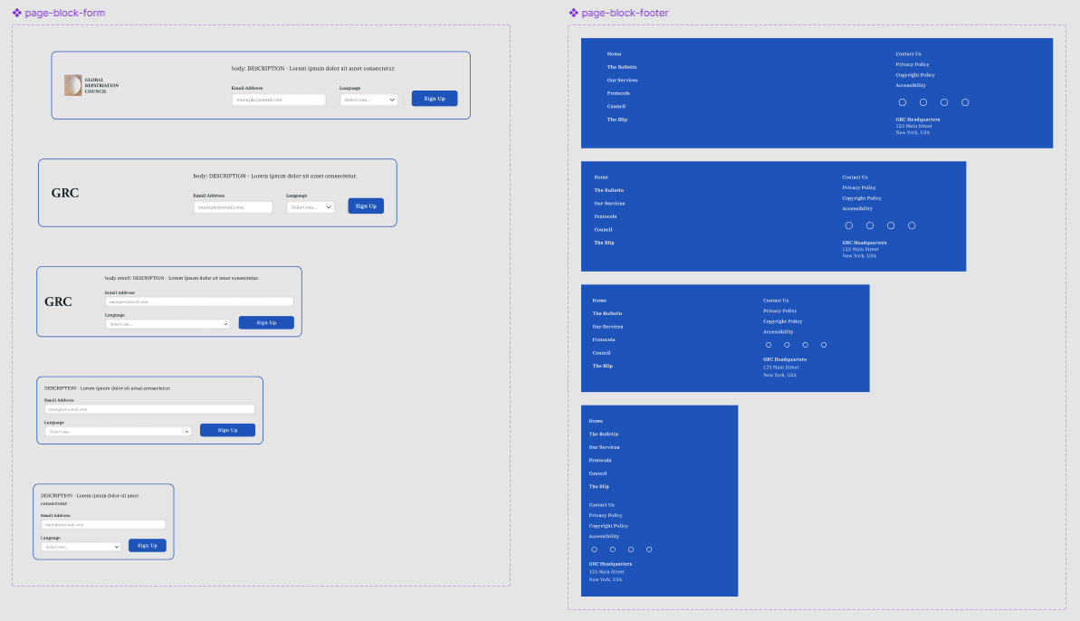Click the first social circle icon in widest footer
Screen dimensions: 1080x621
click(x=903, y=102)
